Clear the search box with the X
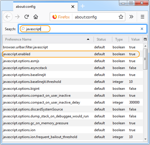This screenshot has width=150, height=145. pos(142,29)
